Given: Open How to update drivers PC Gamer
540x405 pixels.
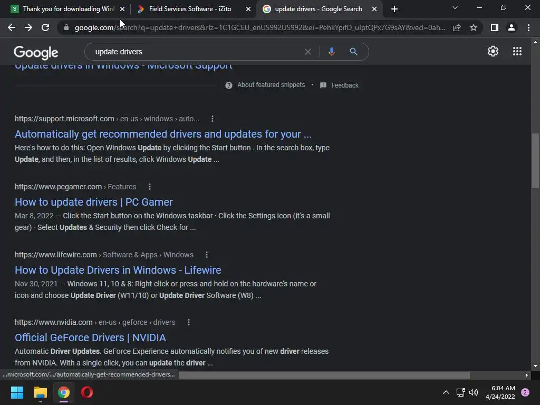Looking at the screenshot, I should pos(94,202).
